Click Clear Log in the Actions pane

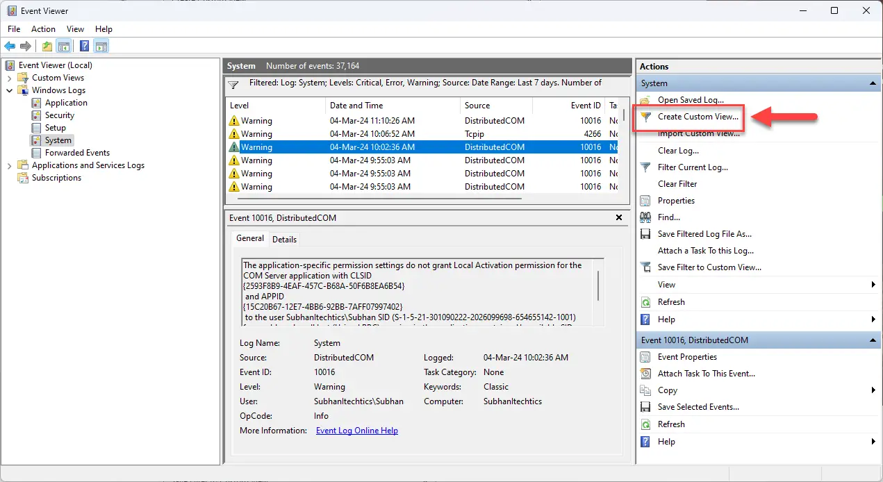[678, 151]
